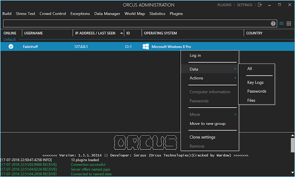Sort by IP ADDRESS / LAST SEEN column
295x177 pixels.
pos(95,33)
